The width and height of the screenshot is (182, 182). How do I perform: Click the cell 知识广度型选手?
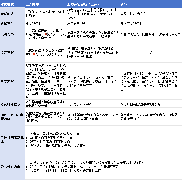151,23
